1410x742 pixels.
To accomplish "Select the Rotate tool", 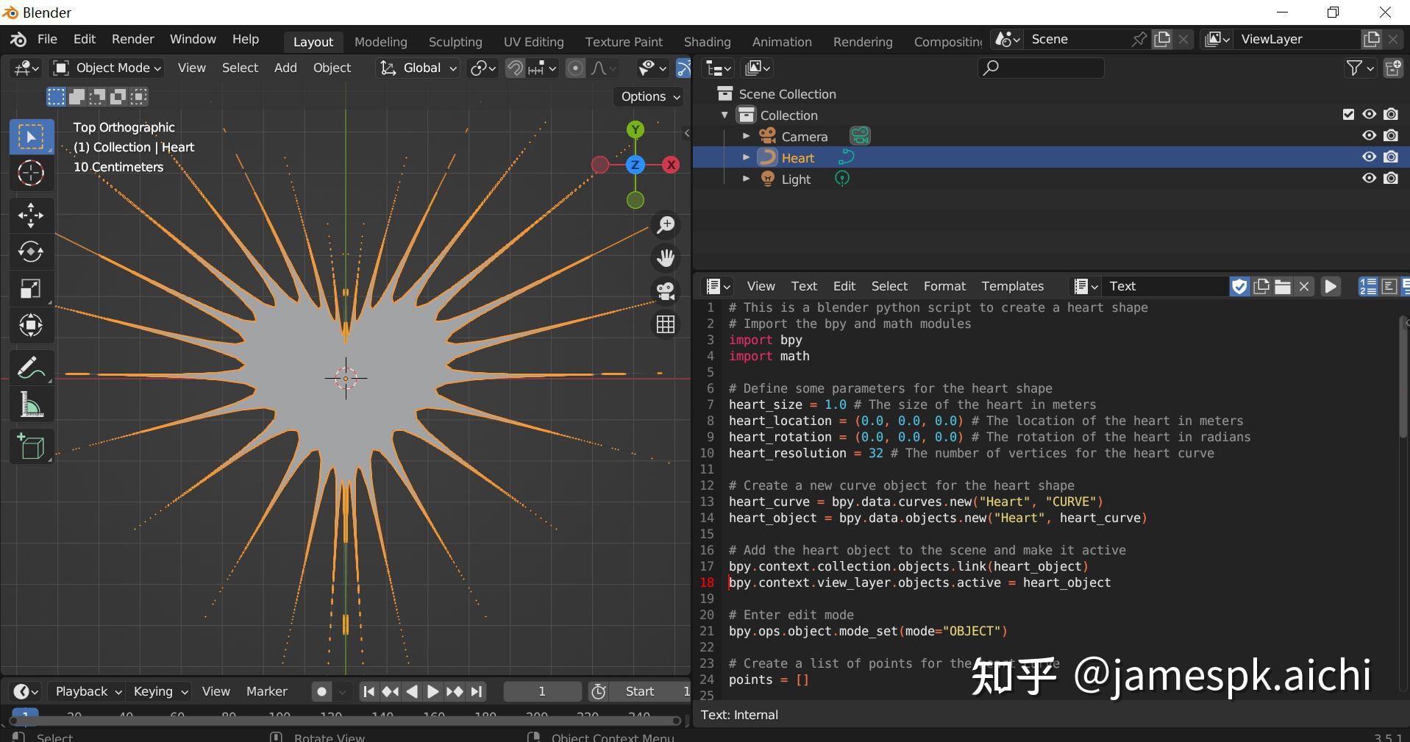I will (31, 252).
